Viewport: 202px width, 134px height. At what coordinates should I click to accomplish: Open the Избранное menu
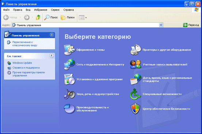pos(41,10)
